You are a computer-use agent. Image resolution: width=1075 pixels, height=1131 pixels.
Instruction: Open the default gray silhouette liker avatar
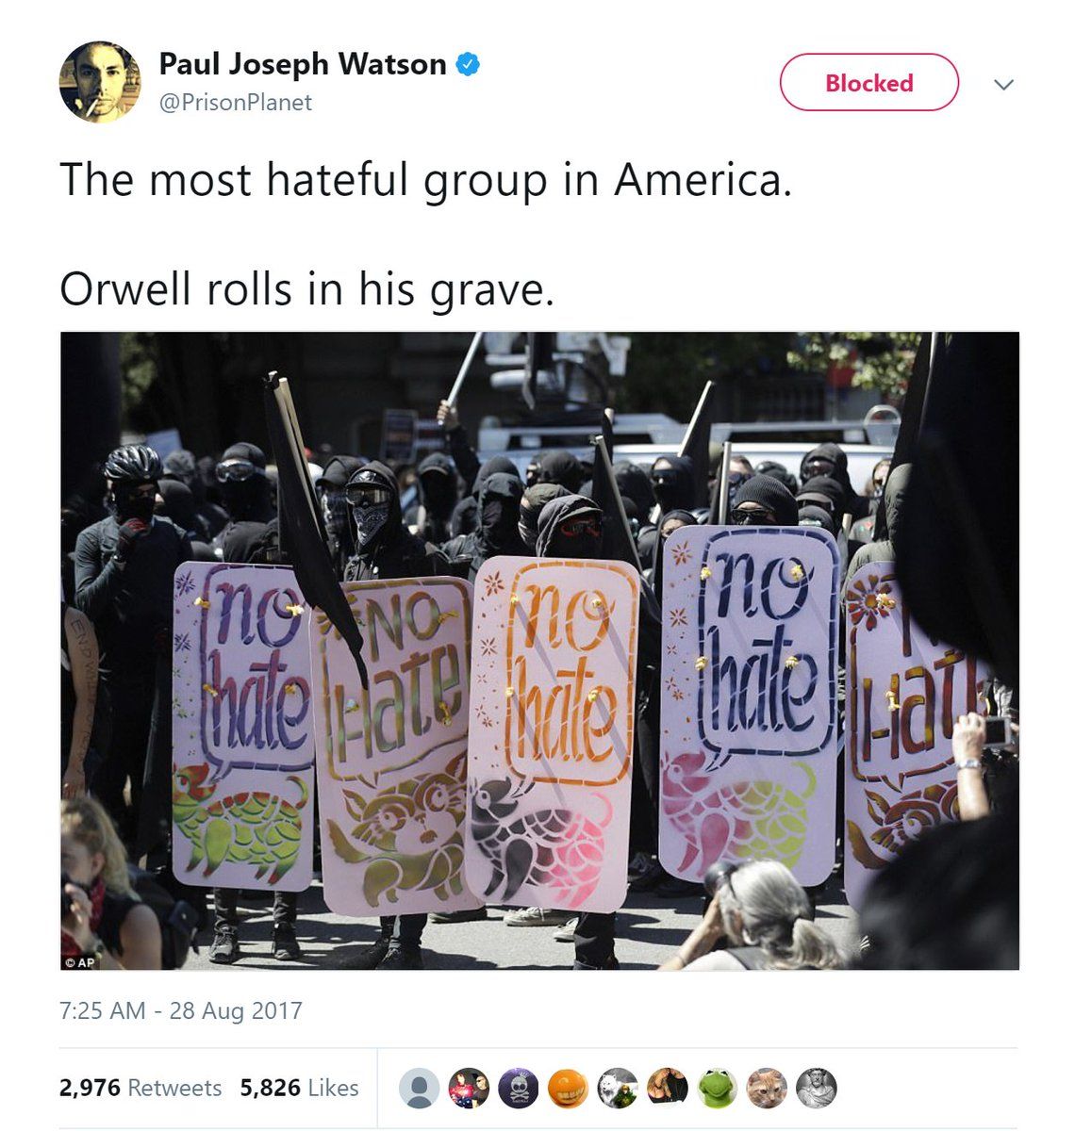[419, 1088]
